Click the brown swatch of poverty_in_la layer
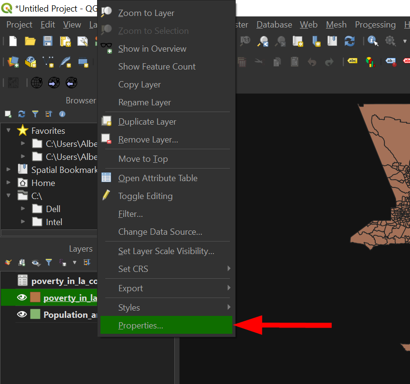Screen dimensions: 410x384 tap(35, 298)
